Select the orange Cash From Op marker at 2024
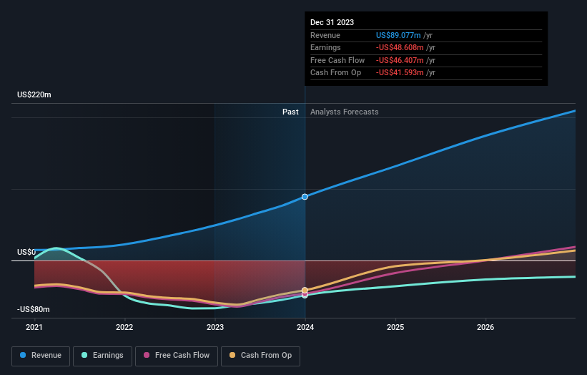 [x=305, y=291]
